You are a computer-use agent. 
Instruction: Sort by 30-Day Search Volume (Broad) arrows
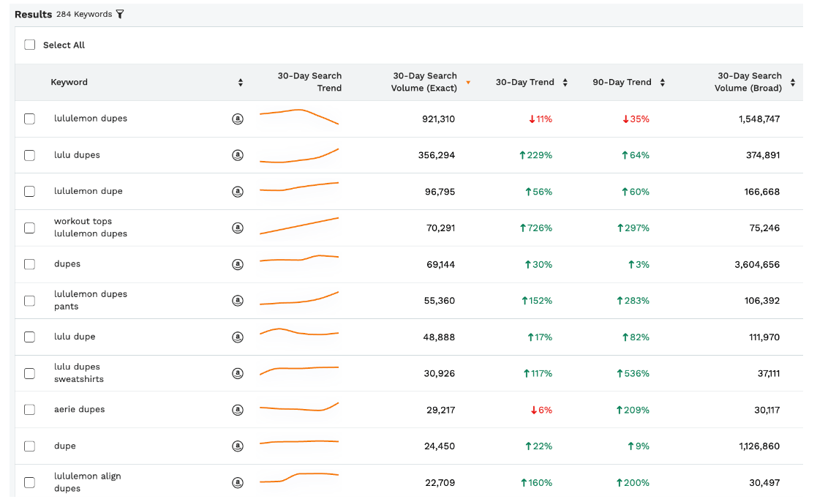793,83
